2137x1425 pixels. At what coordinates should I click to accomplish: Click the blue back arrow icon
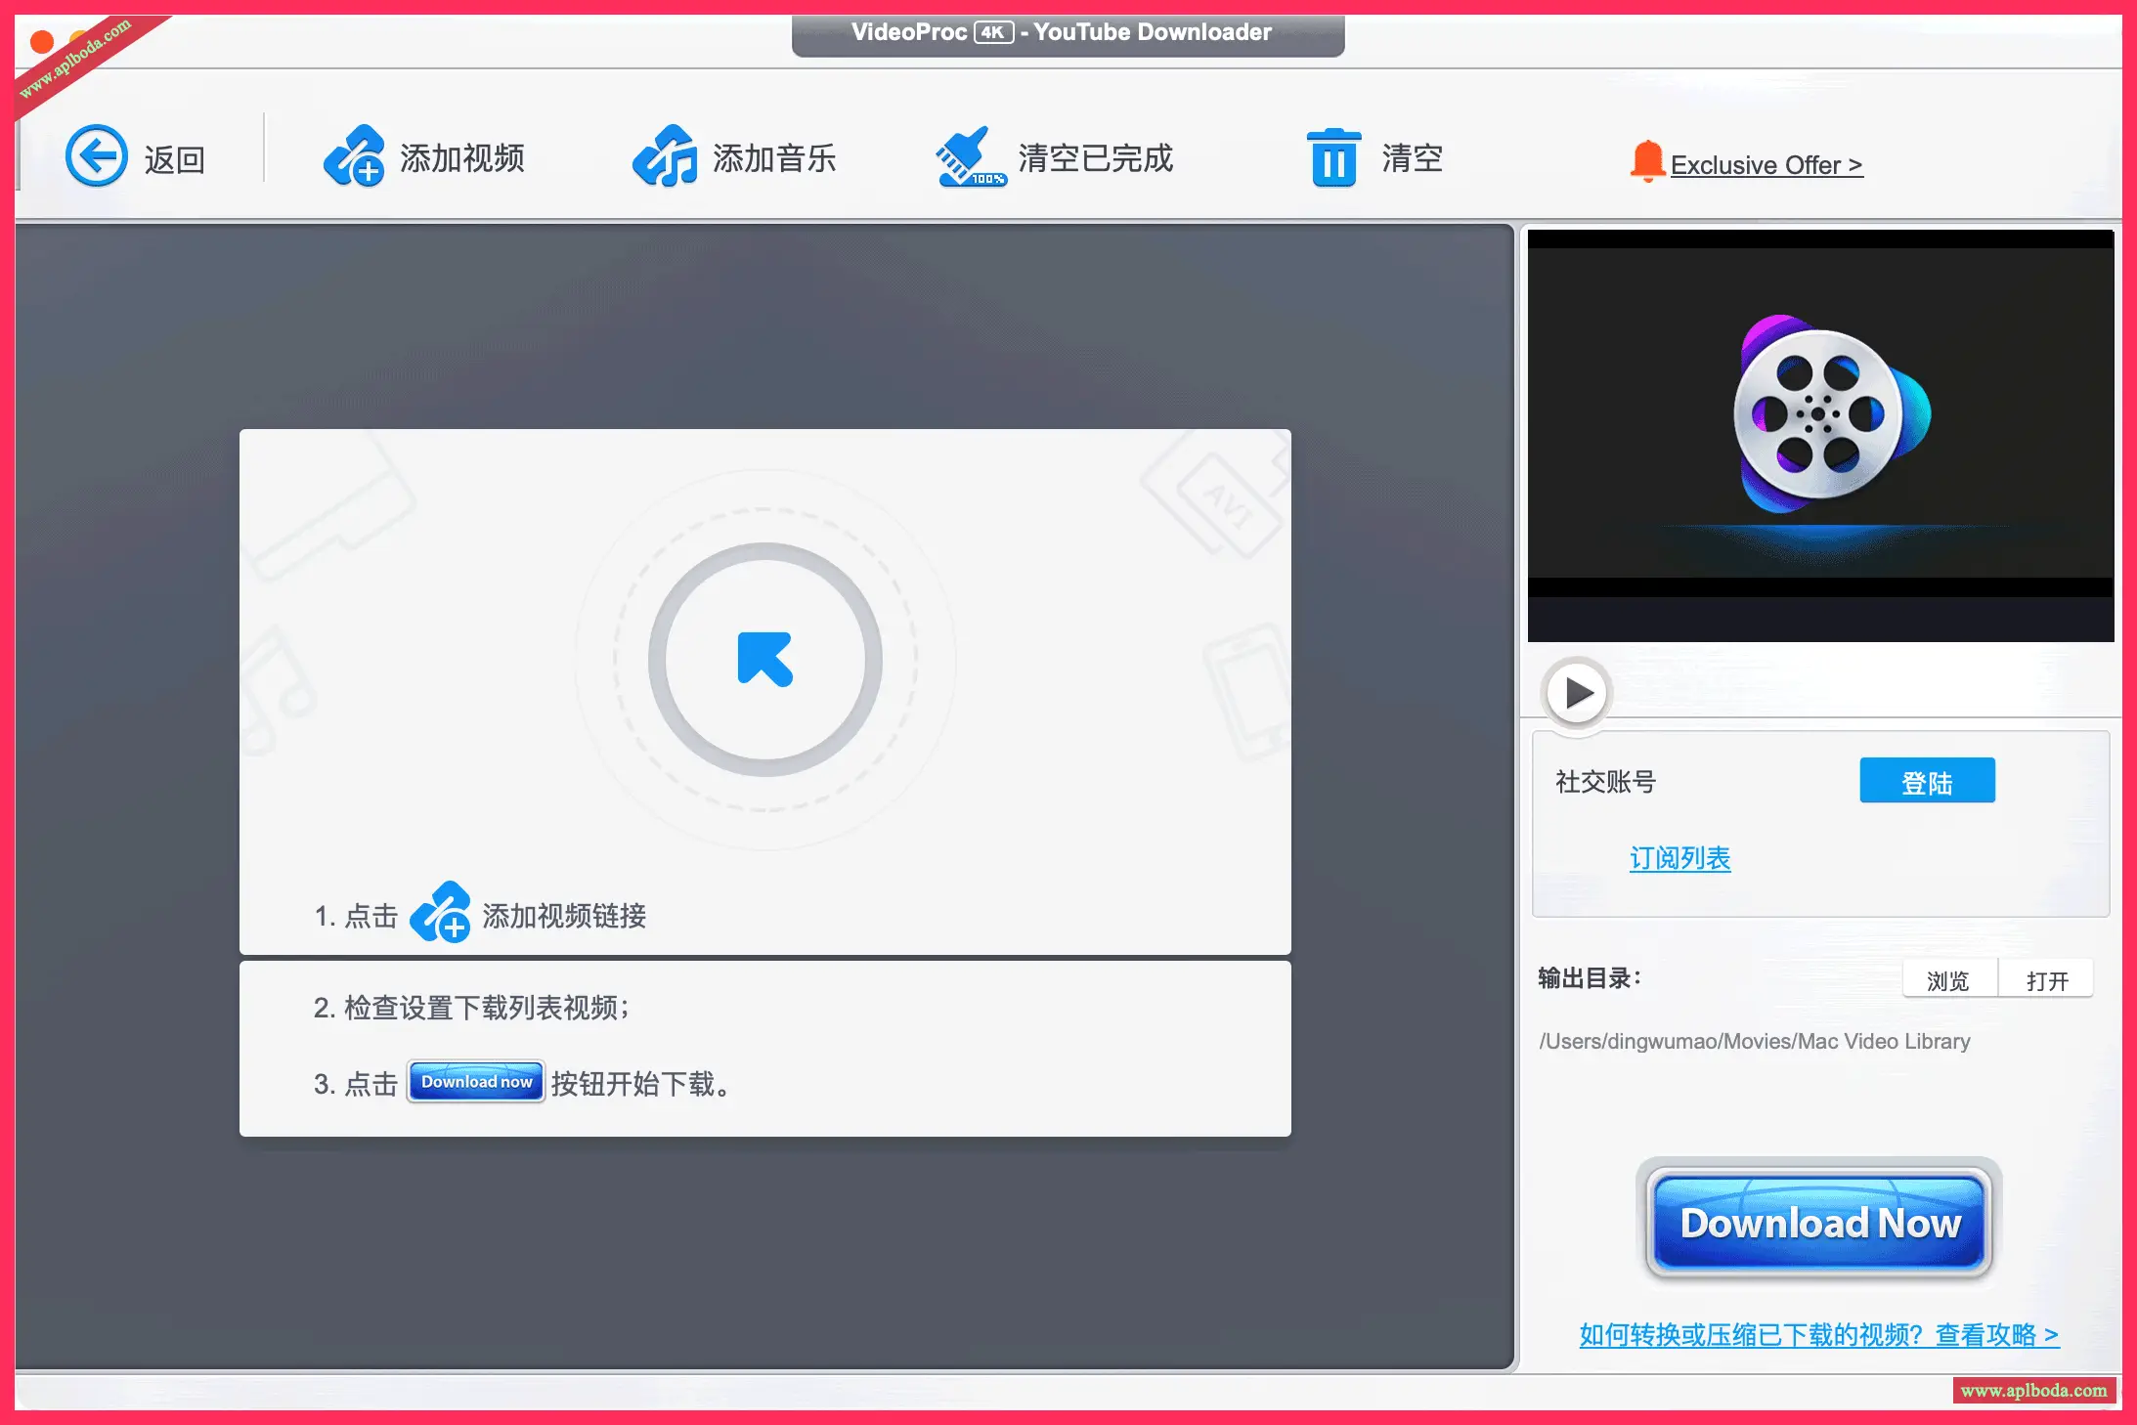[x=96, y=155]
